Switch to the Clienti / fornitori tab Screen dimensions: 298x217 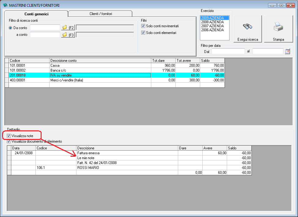click(101, 14)
